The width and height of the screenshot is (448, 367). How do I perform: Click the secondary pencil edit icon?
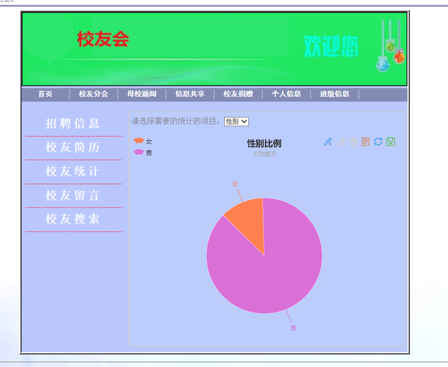(340, 142)
